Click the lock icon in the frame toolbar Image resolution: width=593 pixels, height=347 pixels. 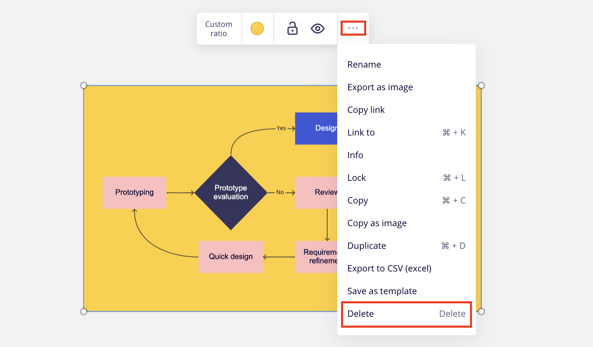click(x=292, y=29)
